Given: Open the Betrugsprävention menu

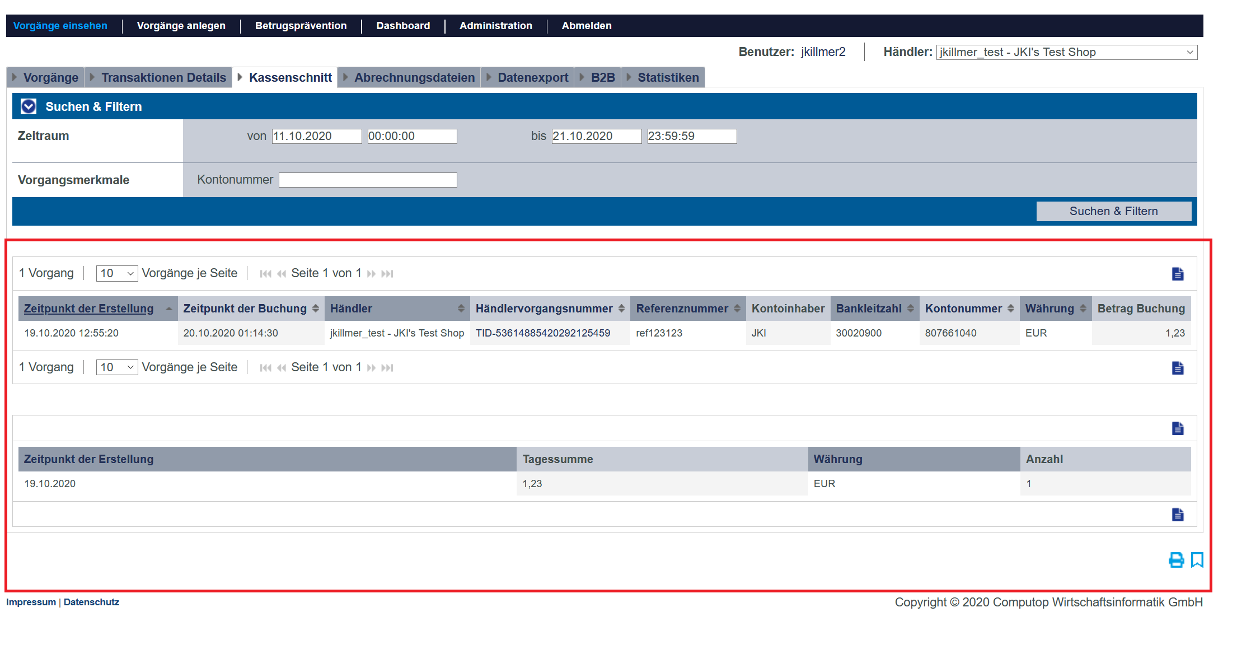Looking at the screenshot, I should tap(301, 26).
